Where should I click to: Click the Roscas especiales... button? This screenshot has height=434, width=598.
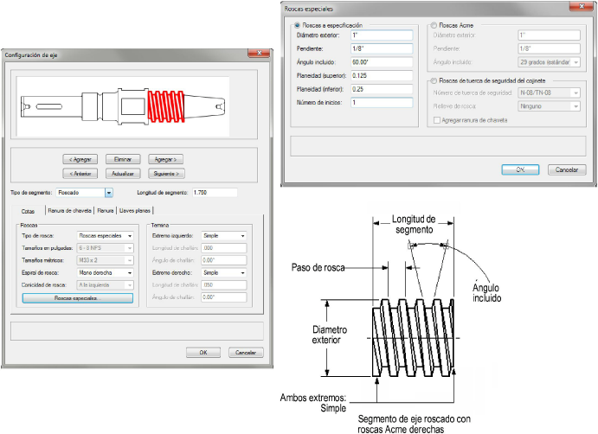click(x=78, y=298)
